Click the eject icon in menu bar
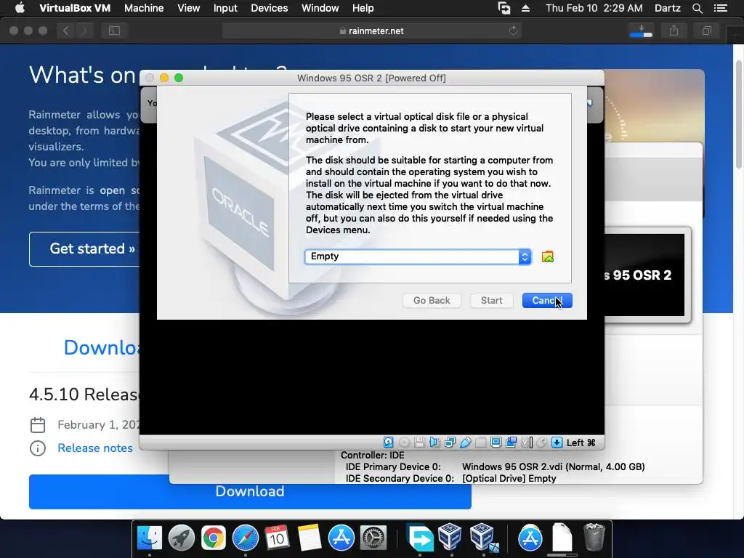Viewport: 744px width, 558px height. (525, 8)
